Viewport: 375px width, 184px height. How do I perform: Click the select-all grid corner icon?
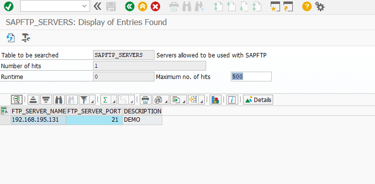(x=5, y=111)
